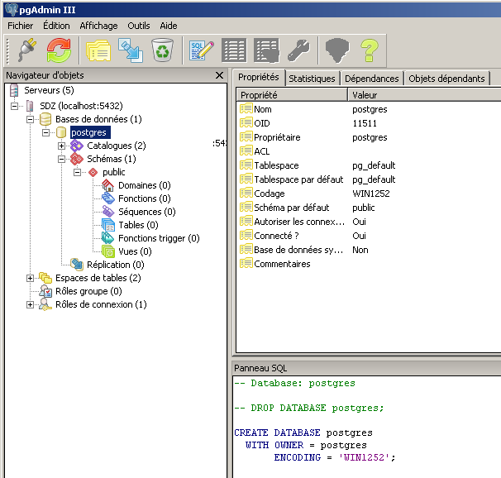The image size is (501, 478).
Task: Select Fonctions trigger (0) tree item
Action: [158, 238]
